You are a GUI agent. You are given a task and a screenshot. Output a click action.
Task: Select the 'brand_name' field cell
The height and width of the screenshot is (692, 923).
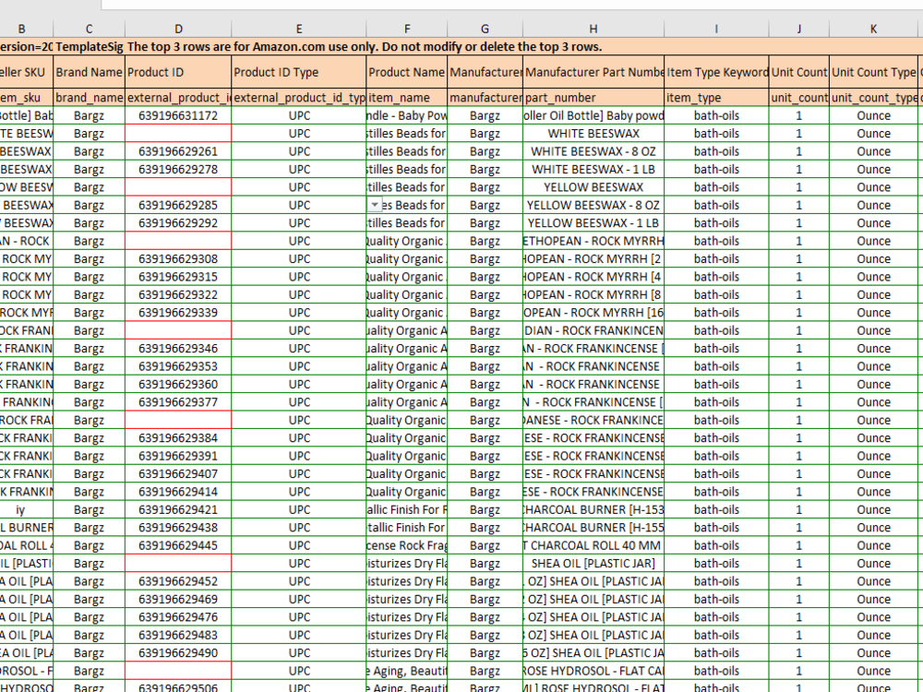tap(89, 98)
